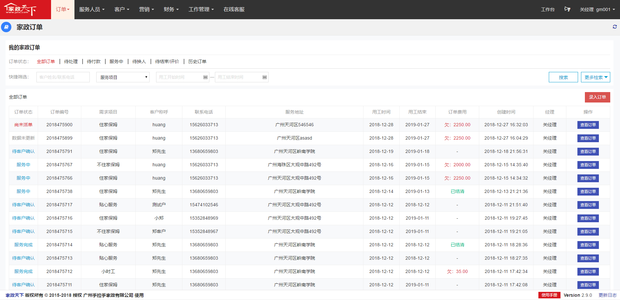Click 家政天下 footer link
The height and width of the screenshot is (300, 620).
[15, 295]
